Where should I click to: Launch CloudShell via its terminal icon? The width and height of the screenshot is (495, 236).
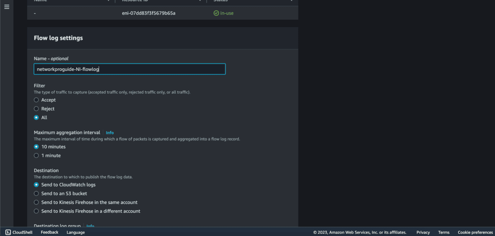pos(8,232)
